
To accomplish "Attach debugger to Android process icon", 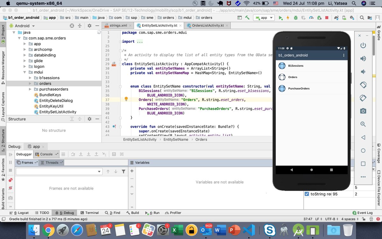I will [319, 18].
